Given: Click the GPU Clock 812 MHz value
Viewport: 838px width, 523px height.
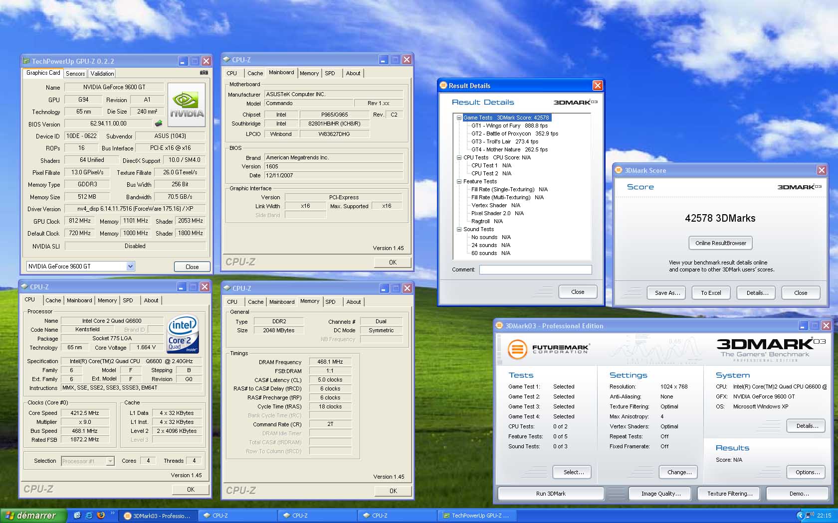Looking at the screenshot, I should (x=80, y=221).
